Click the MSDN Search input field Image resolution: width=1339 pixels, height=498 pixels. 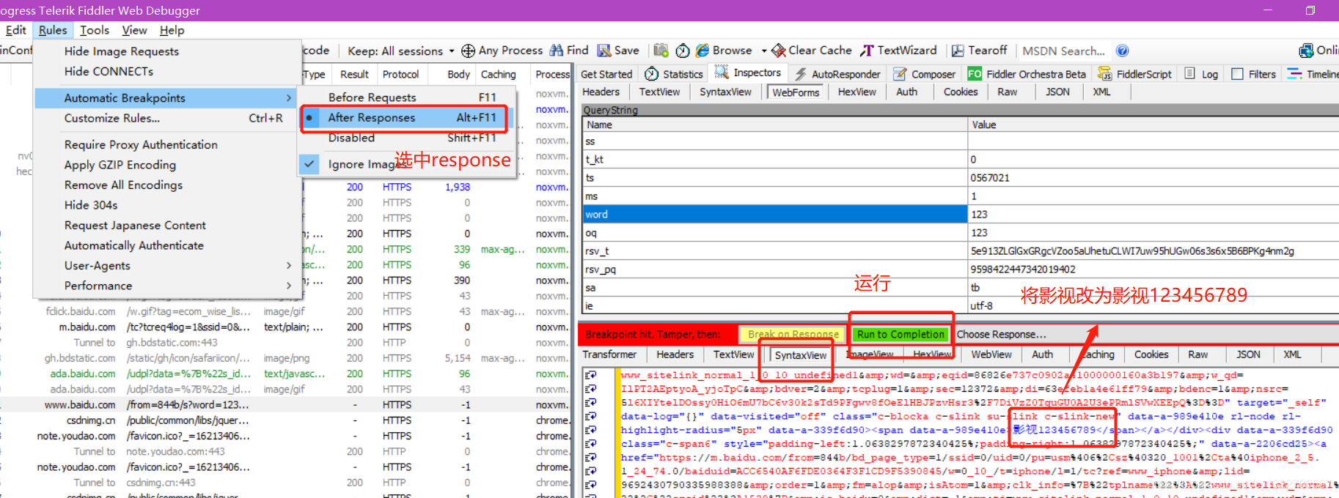(1064, 51)
